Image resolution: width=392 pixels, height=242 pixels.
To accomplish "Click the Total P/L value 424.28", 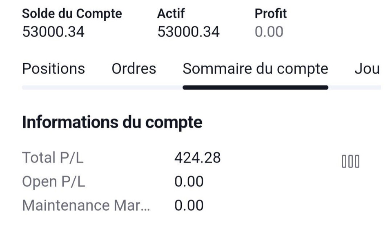I will click(198, 158).
